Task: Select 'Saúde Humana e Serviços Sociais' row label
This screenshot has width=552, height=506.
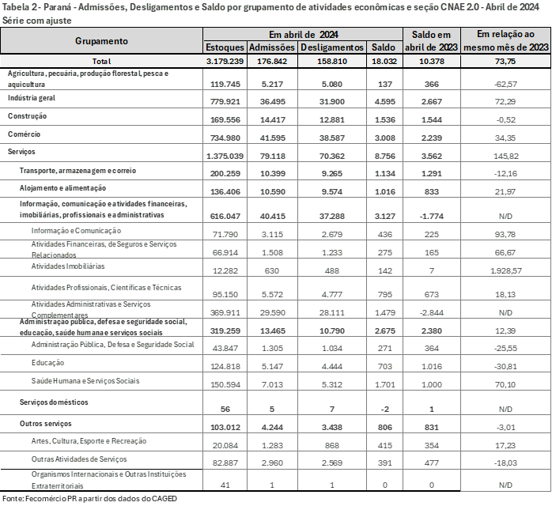Action: (x=85, y=381)
